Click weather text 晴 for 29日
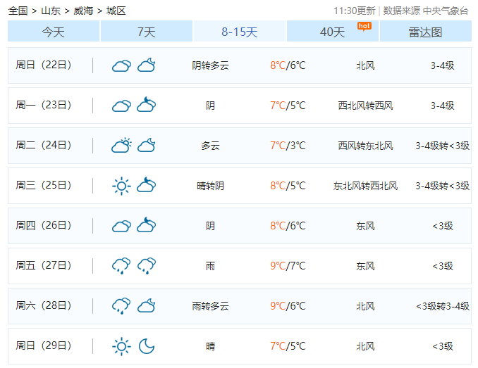Viewport: 478px width, 368px height. [210, 346]
